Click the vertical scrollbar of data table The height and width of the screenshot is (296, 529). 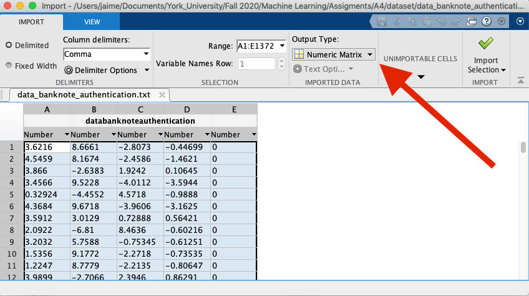click(523, 147)
